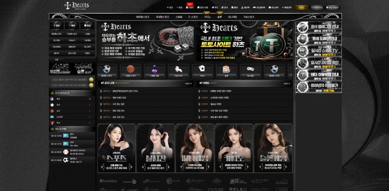The image size is (389, 191).
Task: Click the 슬롯 SLOT image banner in sidebar
Action: tap(83, 69)
